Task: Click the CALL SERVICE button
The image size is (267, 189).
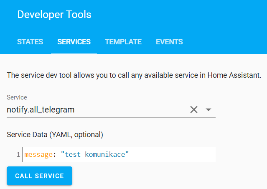Action: (40, 176)
